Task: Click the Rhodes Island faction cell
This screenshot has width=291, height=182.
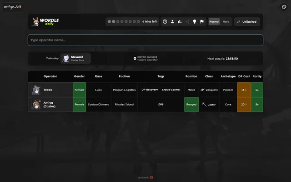Action: 124,104
